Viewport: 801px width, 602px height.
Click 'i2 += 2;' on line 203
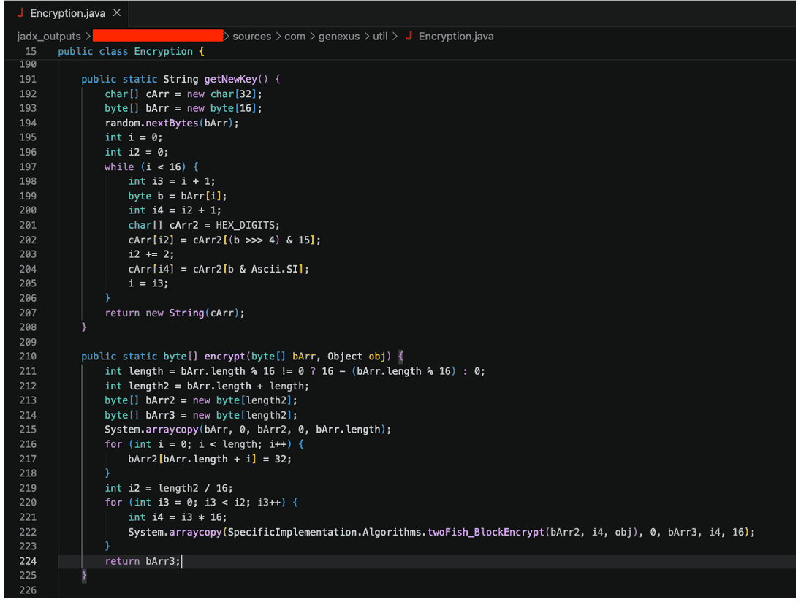pyautogui.click(x=151, y=254)
